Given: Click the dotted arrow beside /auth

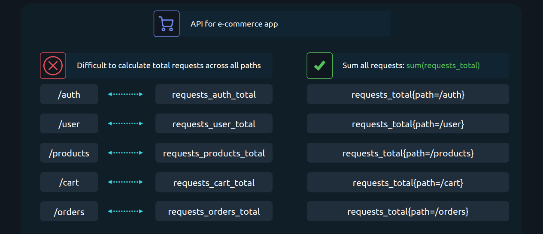Looking at the screenshot, I should coord(125,94).
